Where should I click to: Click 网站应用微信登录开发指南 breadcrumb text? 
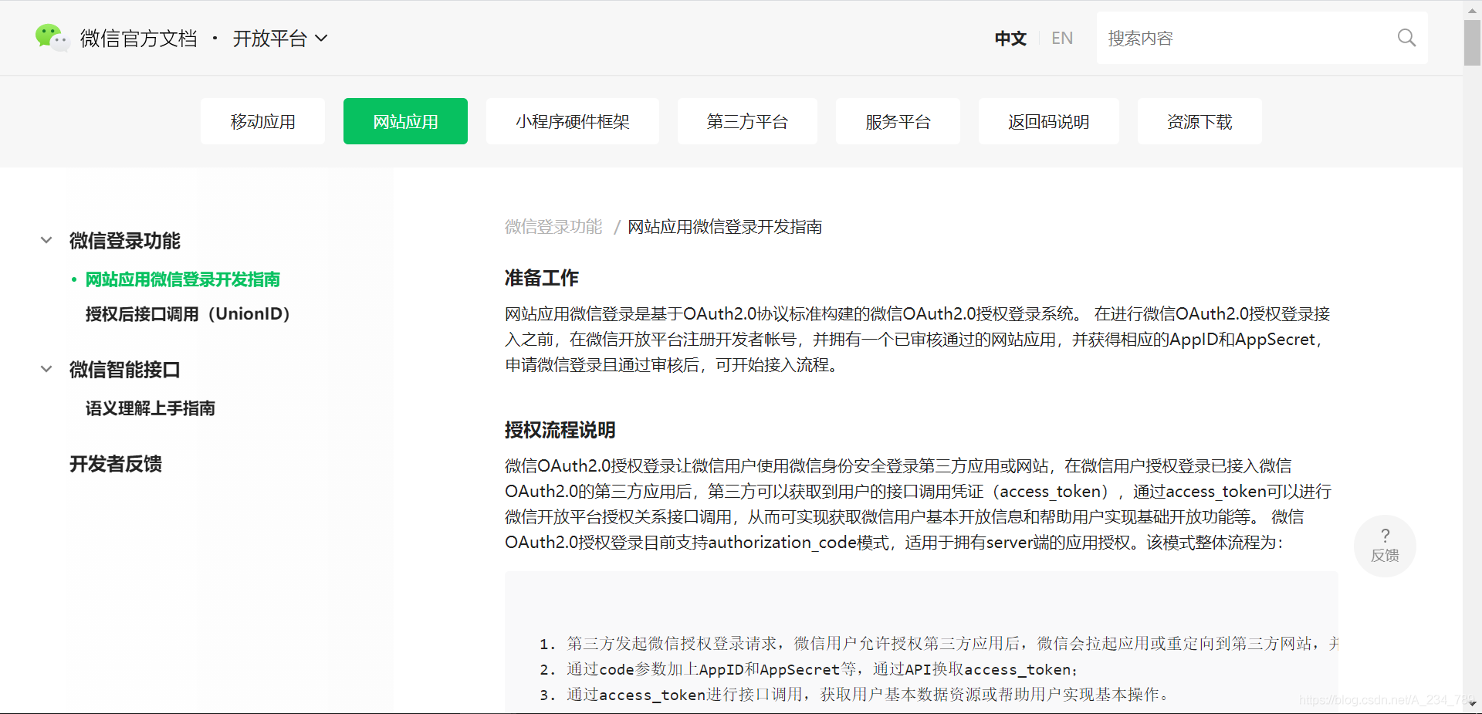725,227
